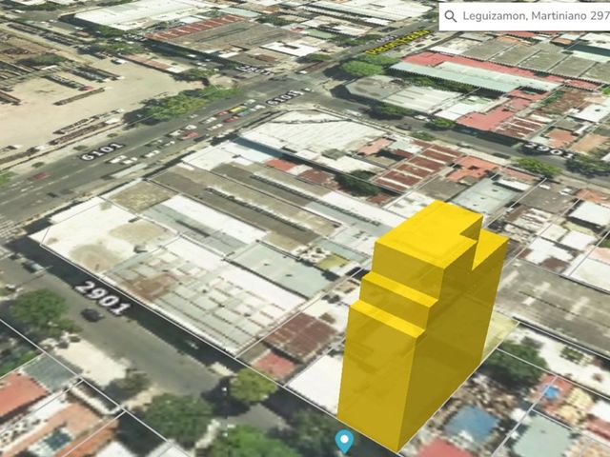Click the yellow highlighted street name label
Viewport: 610px width, 457px height.
[x=398, y=42]
